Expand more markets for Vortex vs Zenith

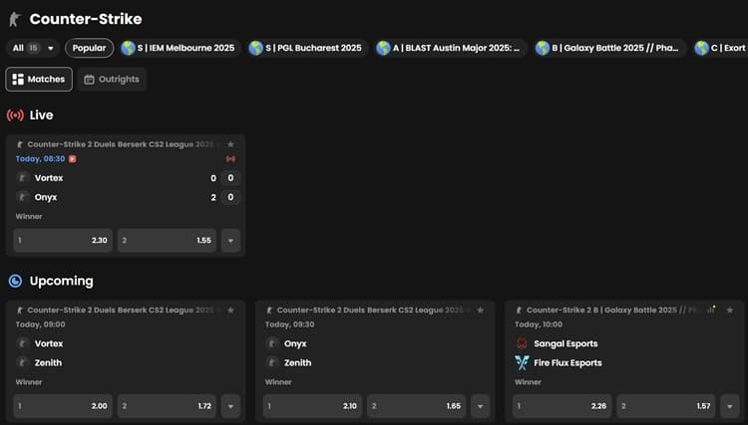231,406
